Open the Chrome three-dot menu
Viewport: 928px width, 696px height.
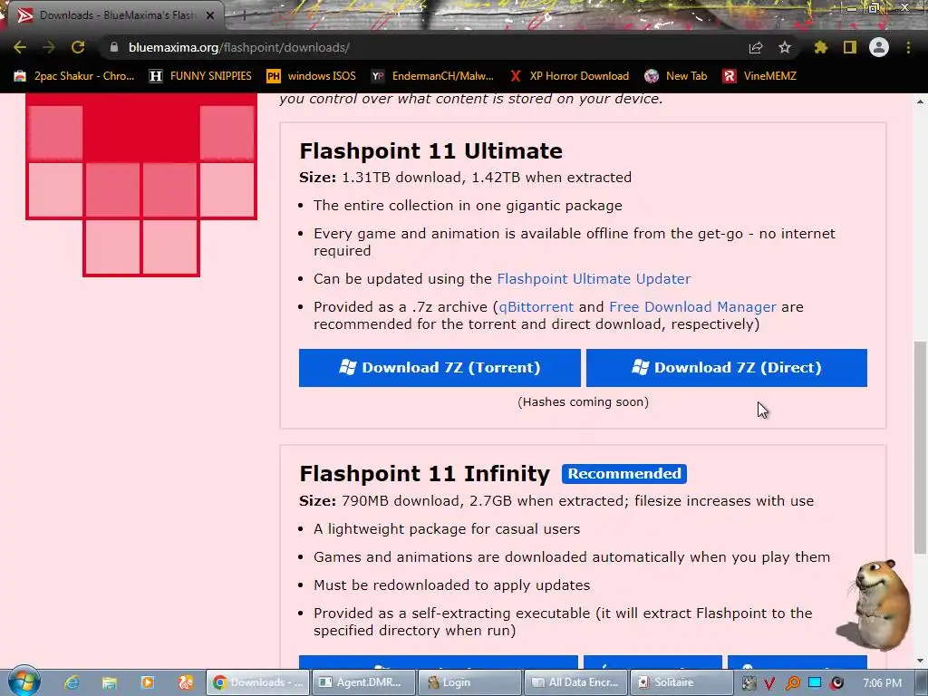click(x=908, y=47)
